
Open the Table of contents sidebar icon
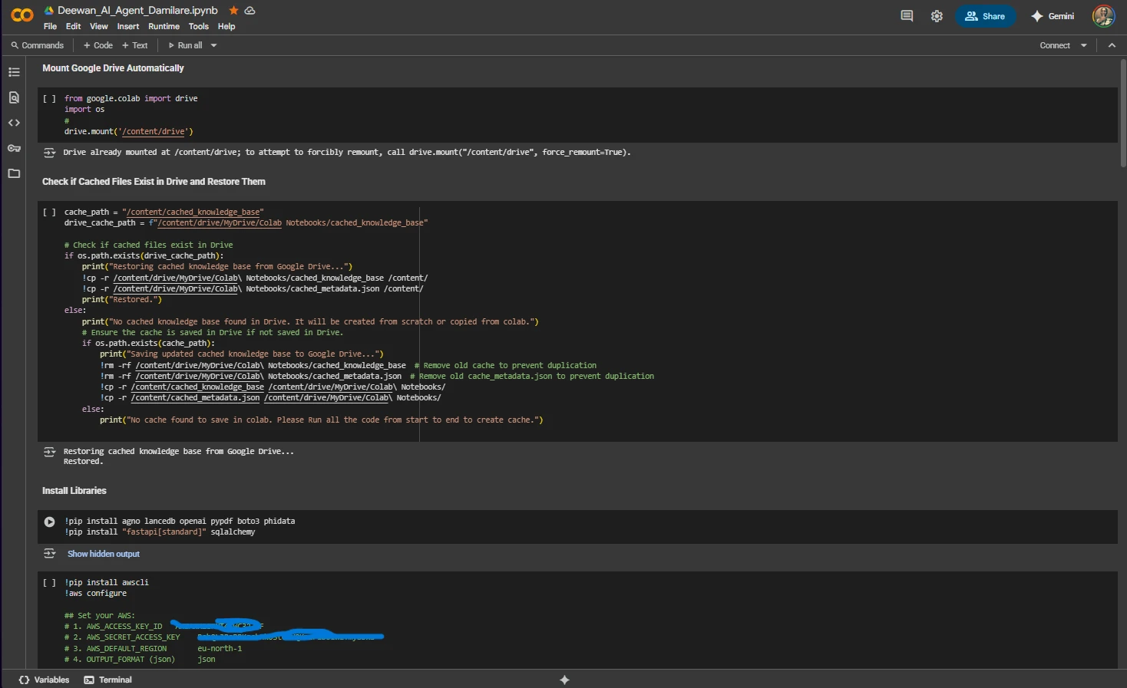pyautogui.click(x=14, y=72)
